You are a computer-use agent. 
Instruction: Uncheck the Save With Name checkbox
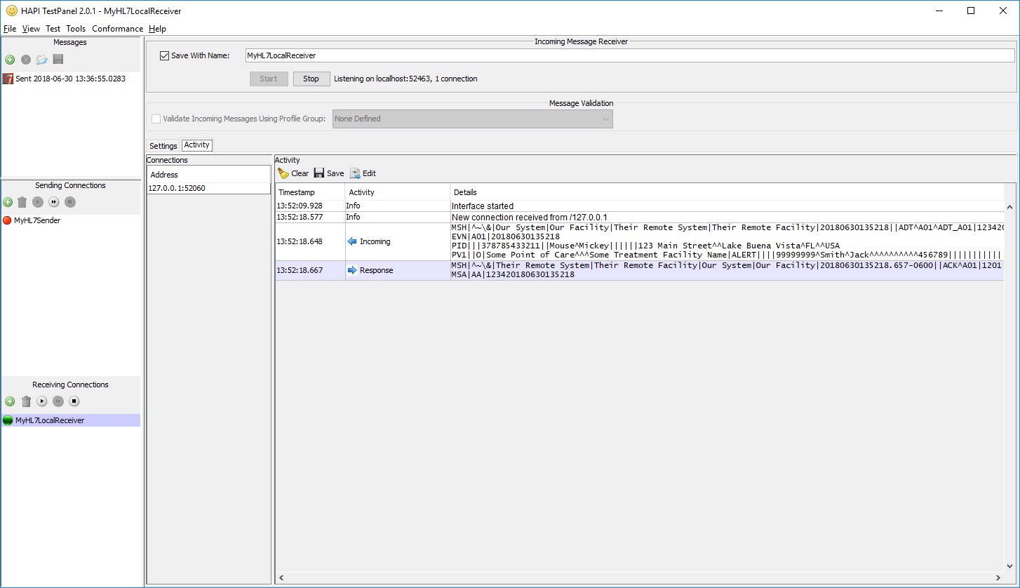tap(163, 55)
